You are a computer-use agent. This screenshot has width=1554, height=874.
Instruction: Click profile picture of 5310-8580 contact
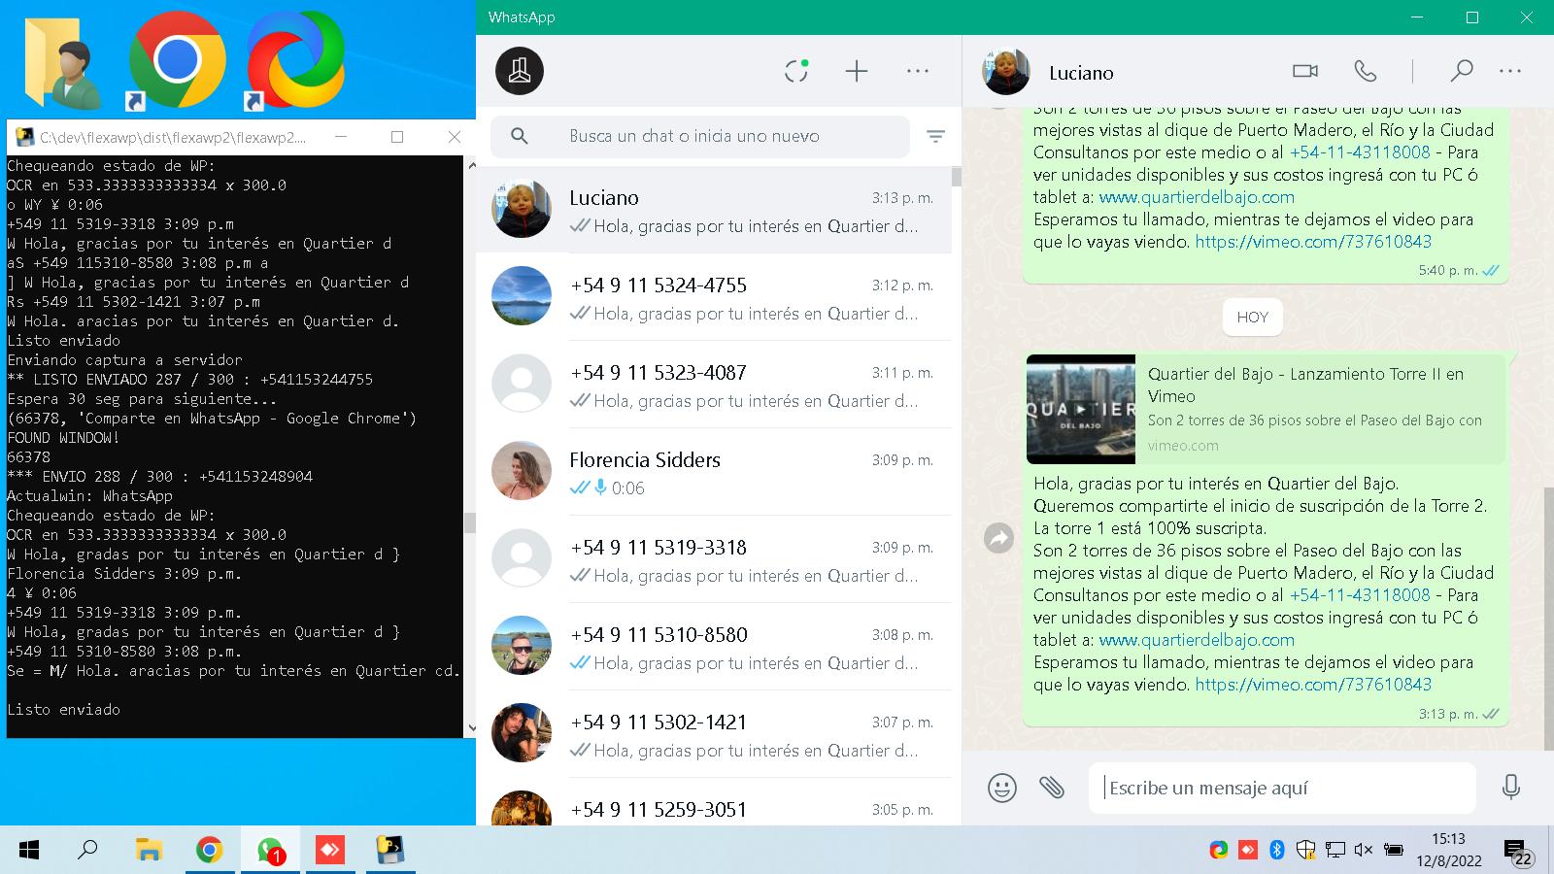pos(522,646)
